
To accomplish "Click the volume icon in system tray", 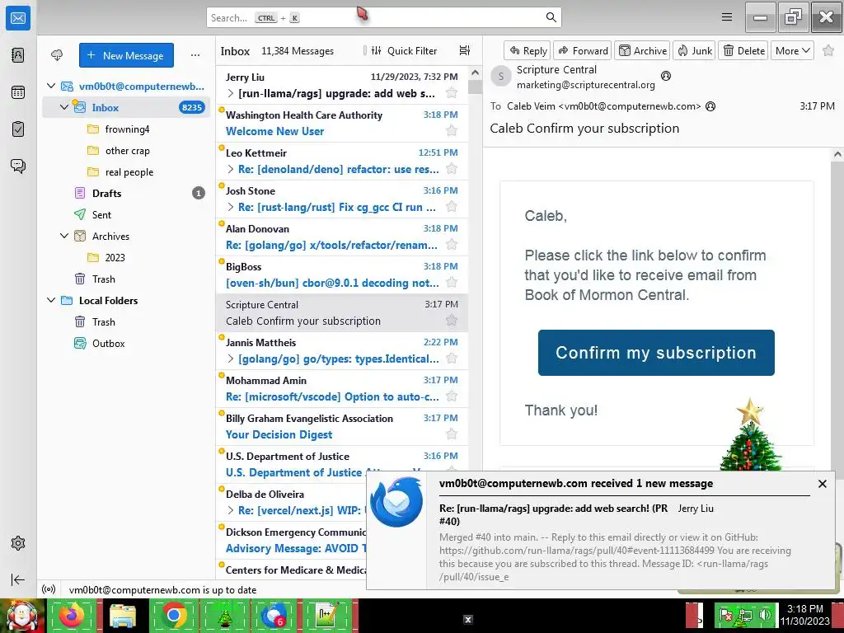I will click(764, 614).
